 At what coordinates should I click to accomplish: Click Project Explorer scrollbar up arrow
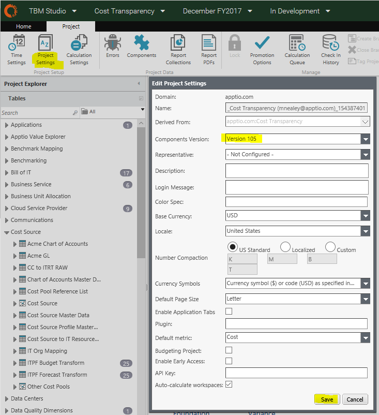[x=141, y=123]
